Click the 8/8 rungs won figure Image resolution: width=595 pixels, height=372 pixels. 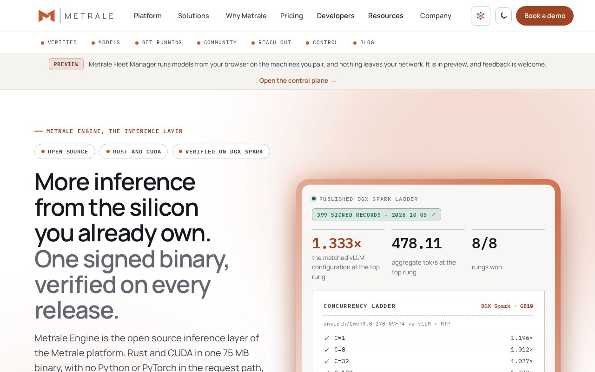[x=484, y=244]
